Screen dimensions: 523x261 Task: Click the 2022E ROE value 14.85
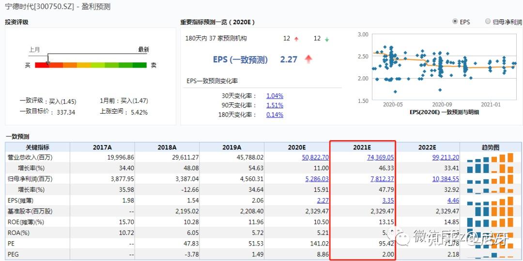[x=452, y=222]
